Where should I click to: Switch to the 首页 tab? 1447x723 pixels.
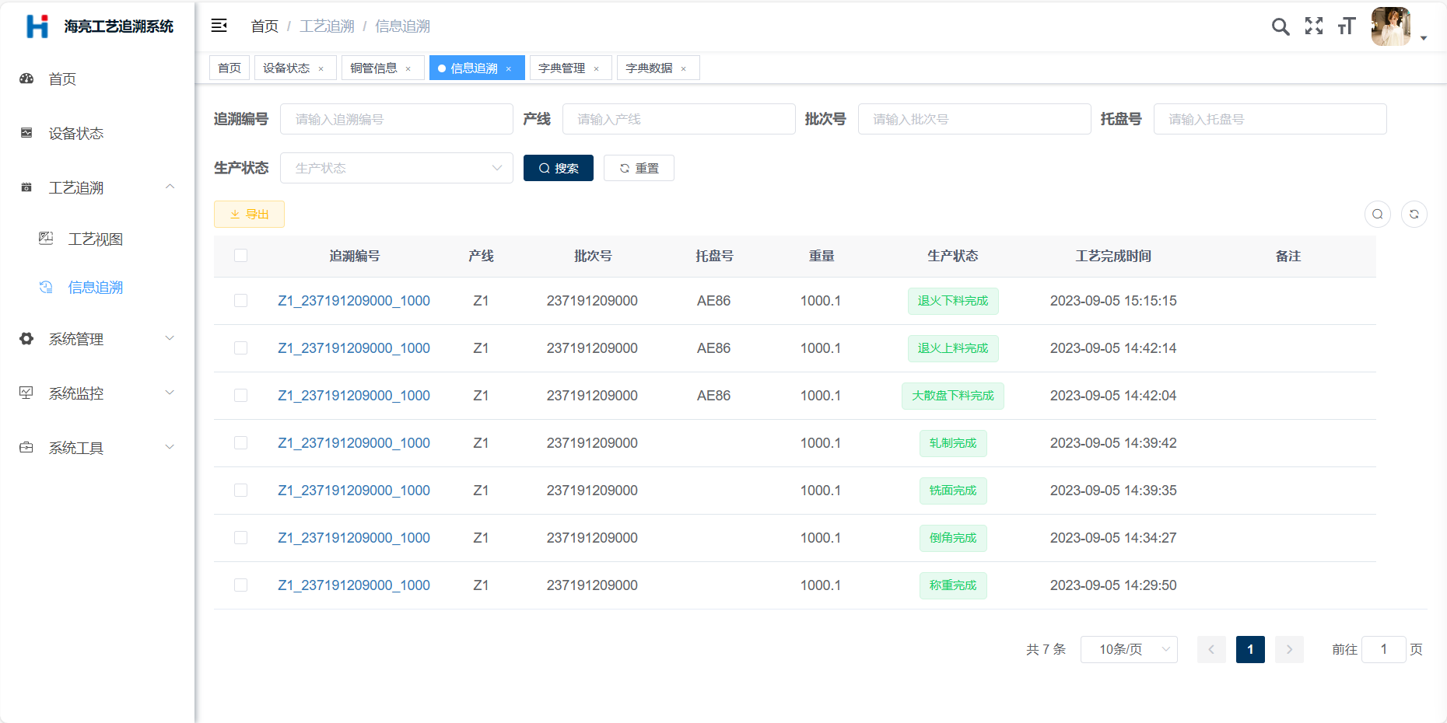[229, 68]
